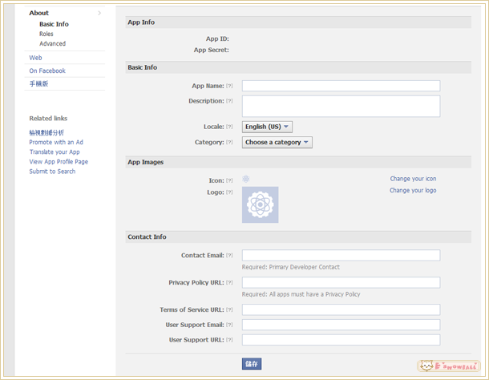Screen dimensions: 489x380
Task: Click the Change your logo link
Action: pyautogui.click(x=413, y=190)
